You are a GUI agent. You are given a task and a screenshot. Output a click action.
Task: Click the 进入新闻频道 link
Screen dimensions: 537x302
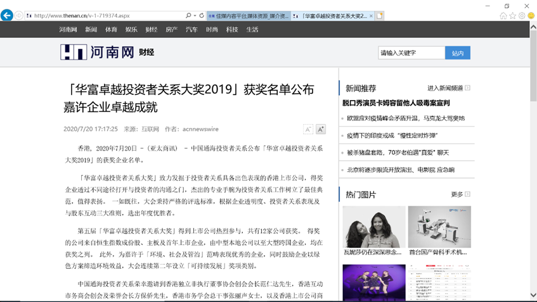pos(445,88)
